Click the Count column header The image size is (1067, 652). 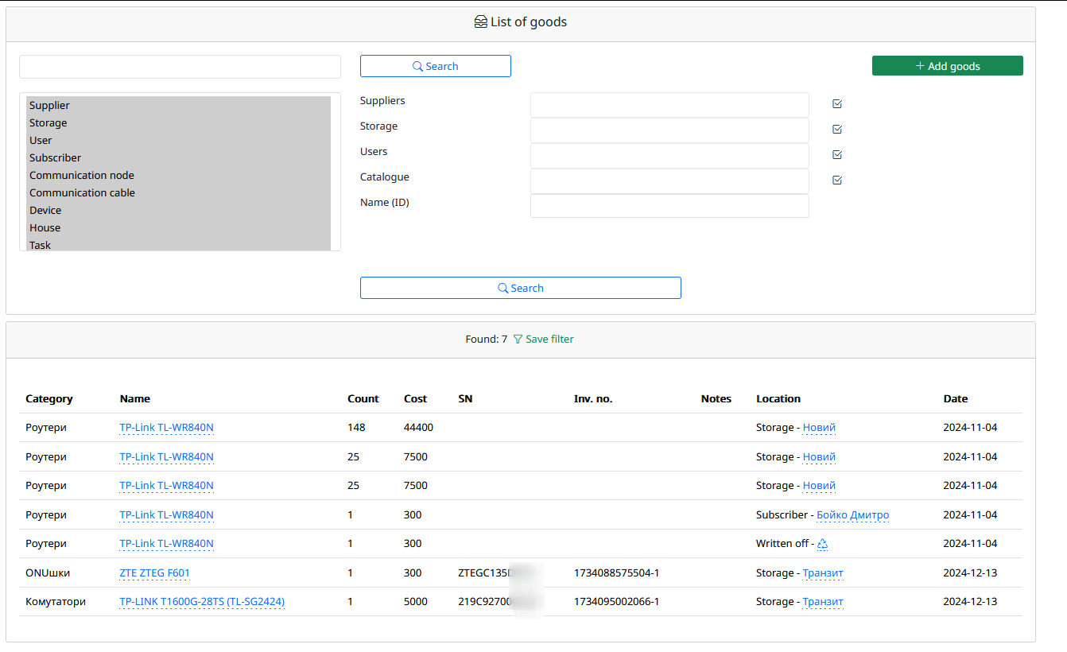click(363, 399)
